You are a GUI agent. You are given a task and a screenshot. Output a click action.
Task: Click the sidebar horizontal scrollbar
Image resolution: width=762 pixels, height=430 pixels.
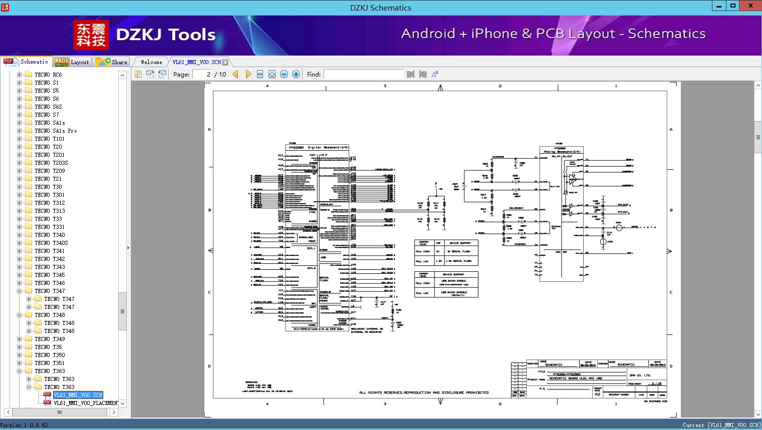click(60, 412)
